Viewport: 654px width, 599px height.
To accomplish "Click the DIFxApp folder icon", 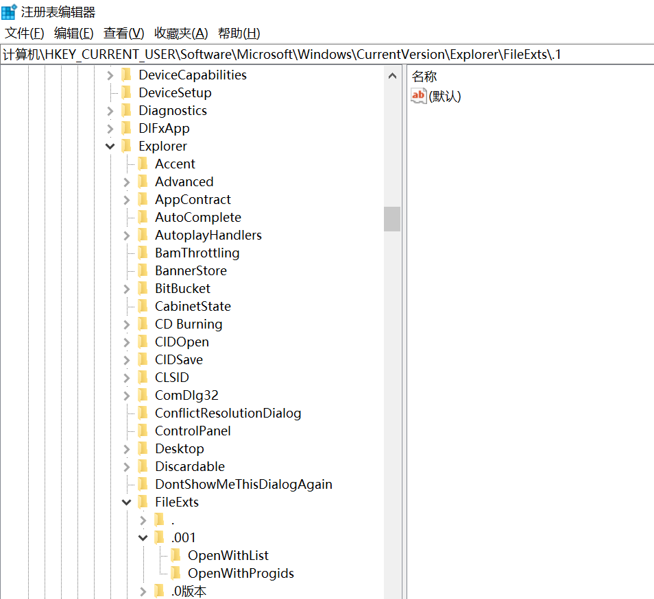I will click(126, 128).
